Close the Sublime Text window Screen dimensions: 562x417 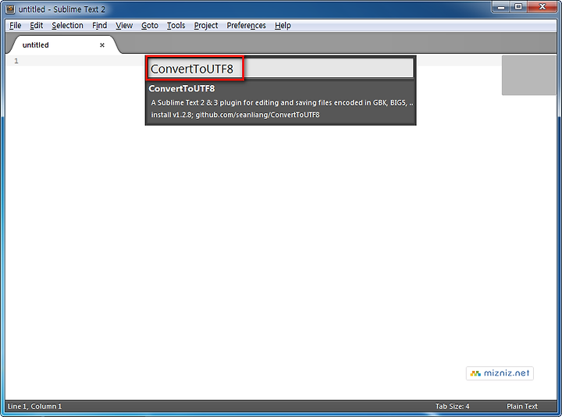(542, 7)
